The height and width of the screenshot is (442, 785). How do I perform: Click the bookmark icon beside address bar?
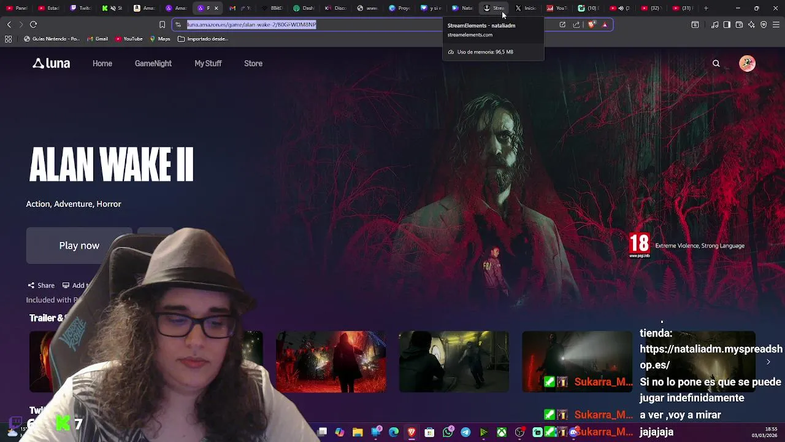(162, 25)
